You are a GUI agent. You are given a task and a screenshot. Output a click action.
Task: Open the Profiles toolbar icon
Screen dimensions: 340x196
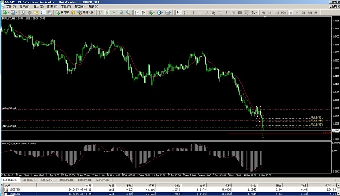pos(14,13)
